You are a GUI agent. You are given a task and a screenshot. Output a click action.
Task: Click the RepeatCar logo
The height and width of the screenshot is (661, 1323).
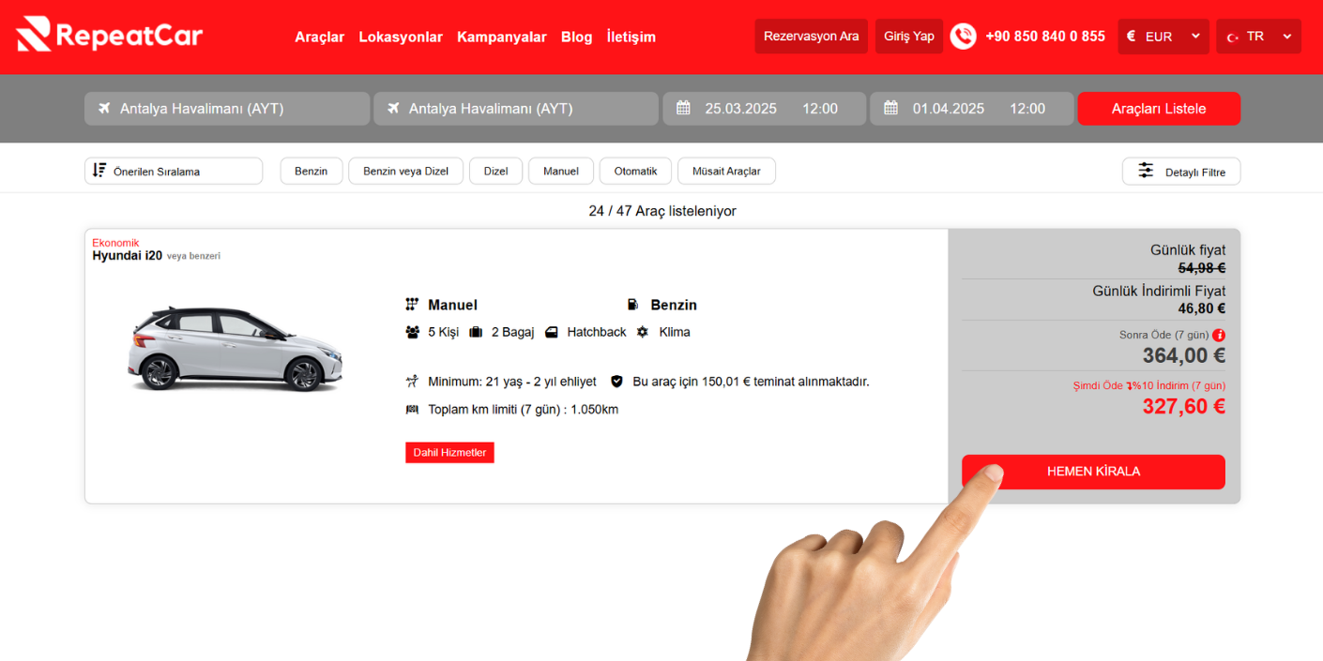coord(110,36)
